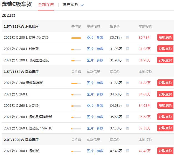Open model 2021款 C 260 L 运动版
The height and width of the screenshot is (156, 174).
[21, 106]
